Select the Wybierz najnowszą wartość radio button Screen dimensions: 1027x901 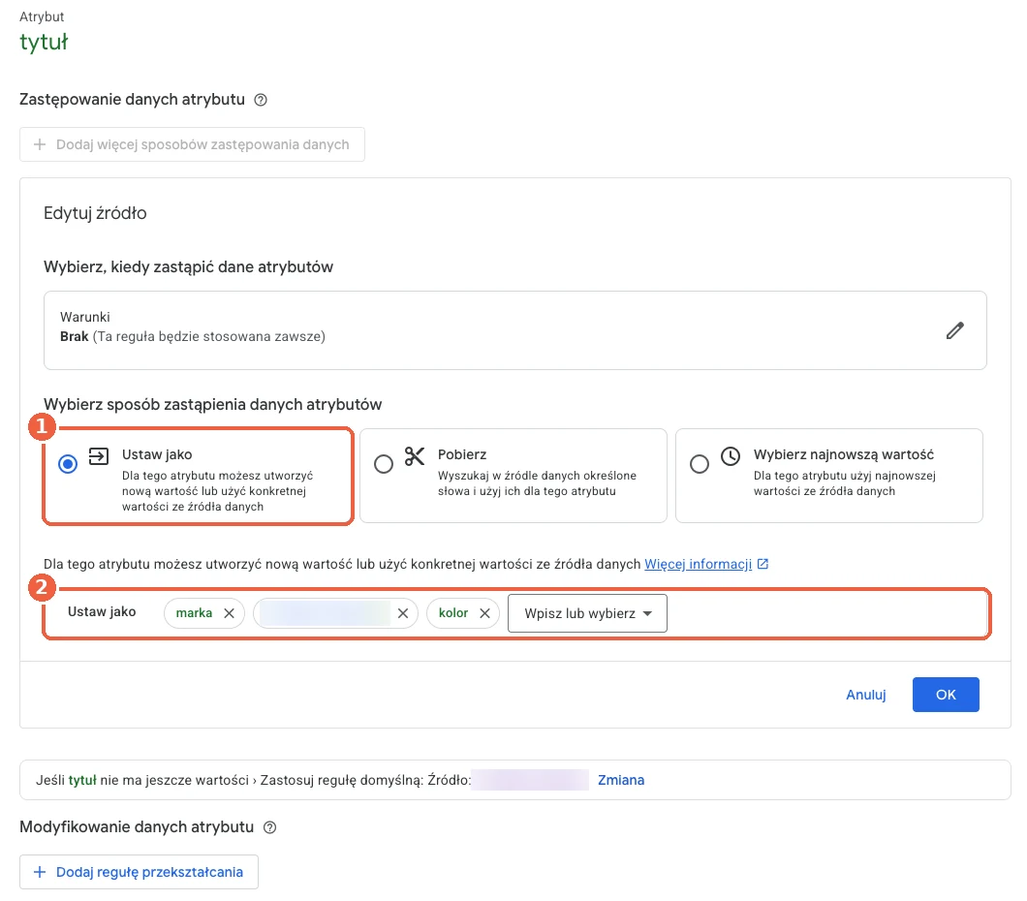(x=700, y=464)
